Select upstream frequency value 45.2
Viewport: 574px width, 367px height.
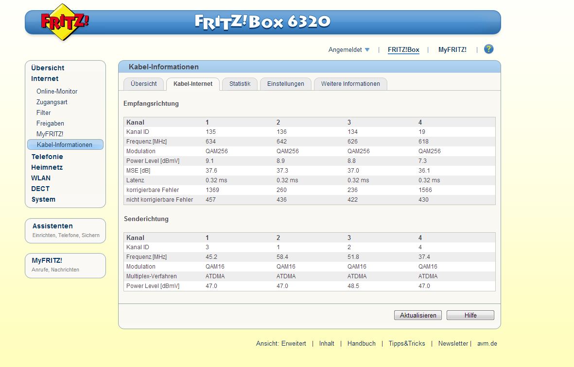(211, 257)
